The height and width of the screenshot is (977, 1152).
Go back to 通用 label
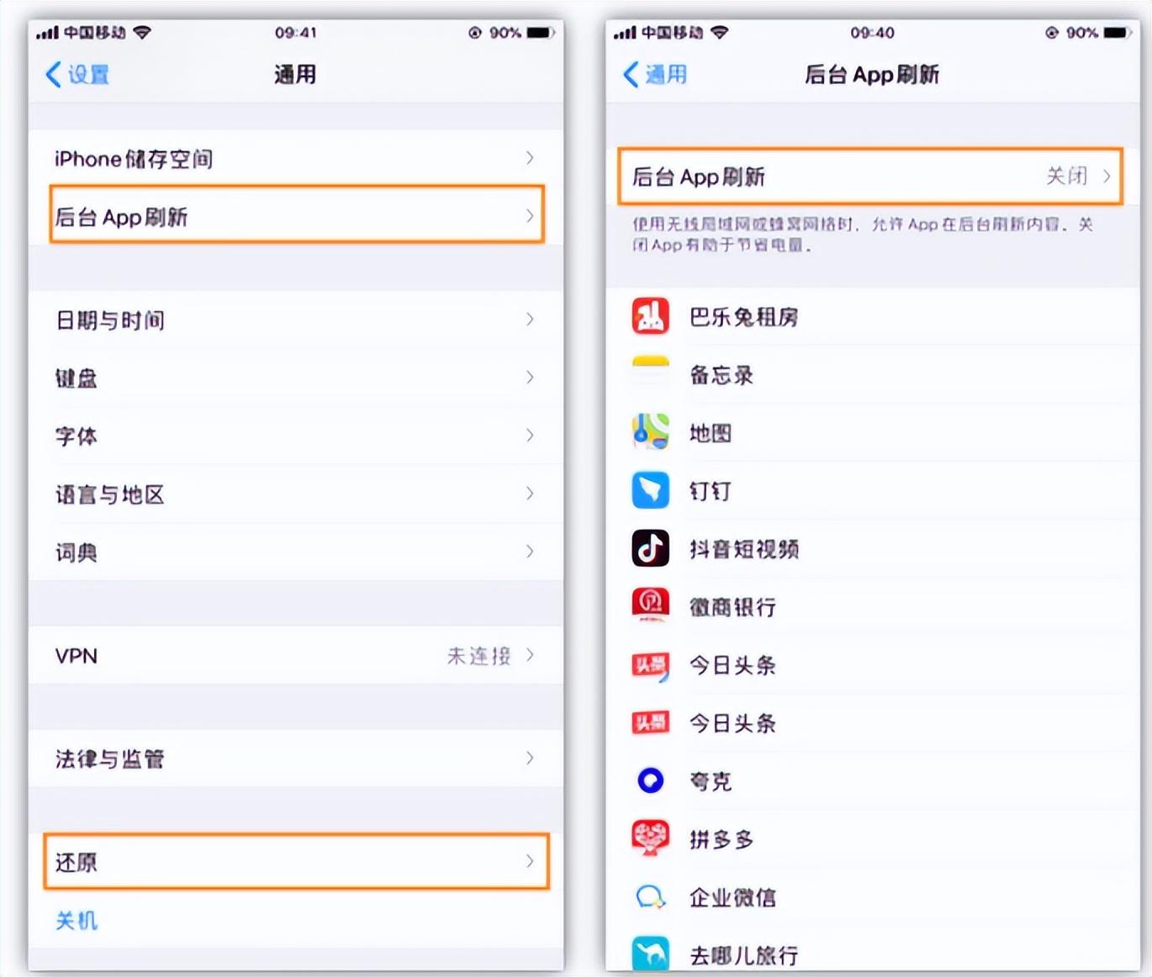[666, 75]
